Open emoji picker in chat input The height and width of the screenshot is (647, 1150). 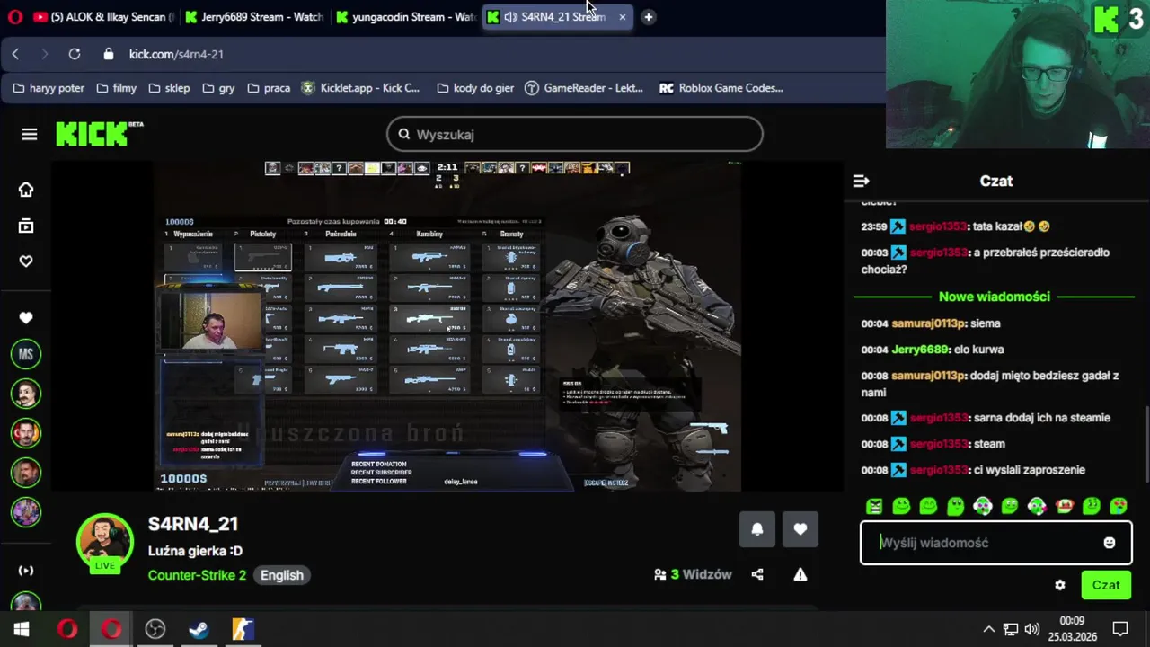click(1110, 543)
